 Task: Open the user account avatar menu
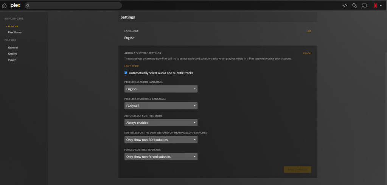click(377, 6)
